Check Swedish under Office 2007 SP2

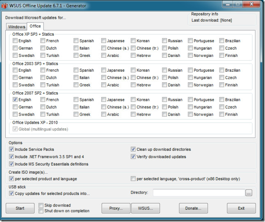click(x=15, y=114)
